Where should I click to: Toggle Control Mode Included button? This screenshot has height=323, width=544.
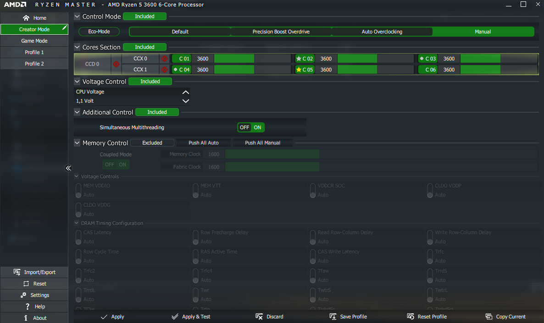tap(144, 16)
